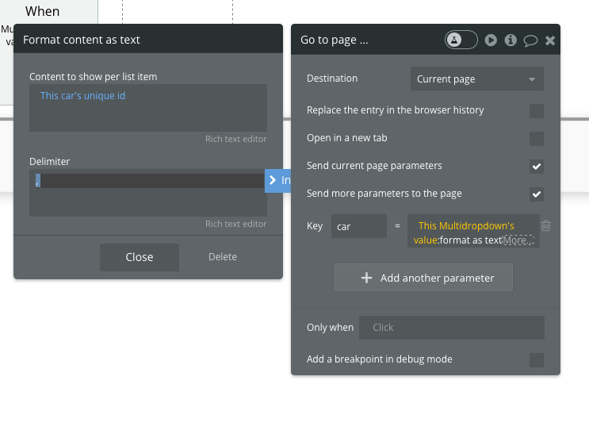Toggle Add a breakpoint in debug mode
The height and width of the screenshot is (430, 589).
pyautogui.click(x=537, y=359)
